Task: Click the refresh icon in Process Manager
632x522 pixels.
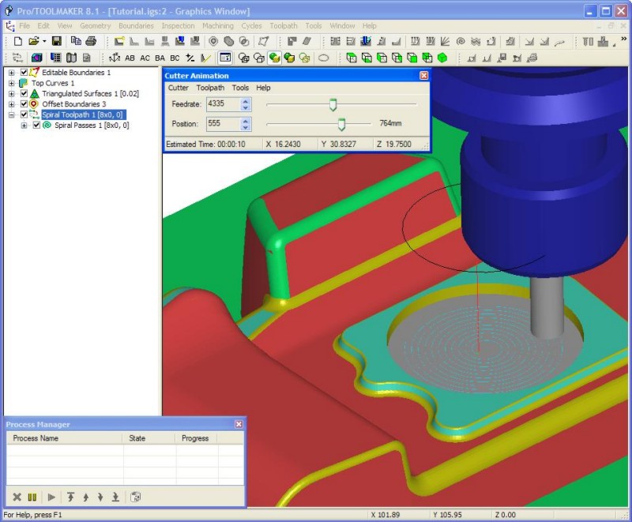Action: point(135,497)
